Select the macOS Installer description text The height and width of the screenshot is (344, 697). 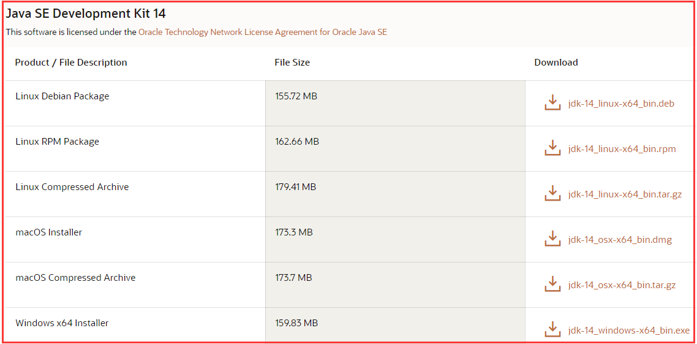[49, 232]
